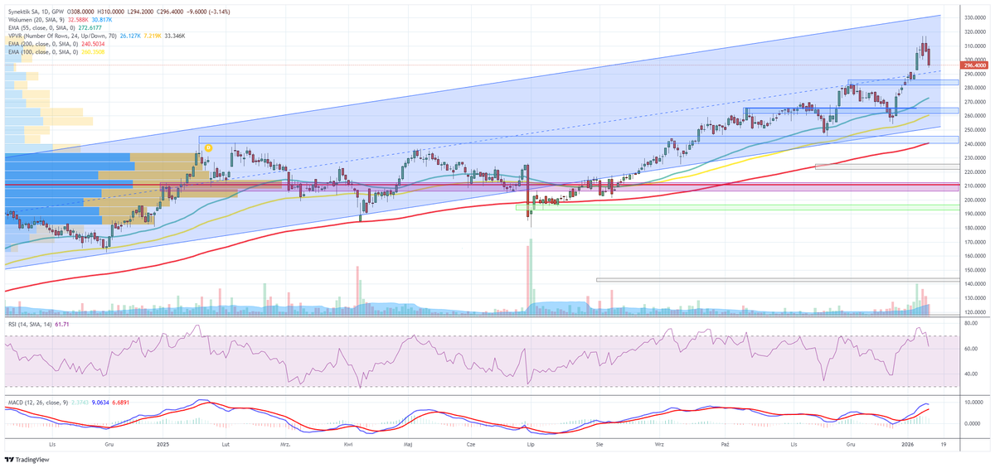
Task: Select the EMA (55, close) indicator legend
Action: (x=43, y=28)
